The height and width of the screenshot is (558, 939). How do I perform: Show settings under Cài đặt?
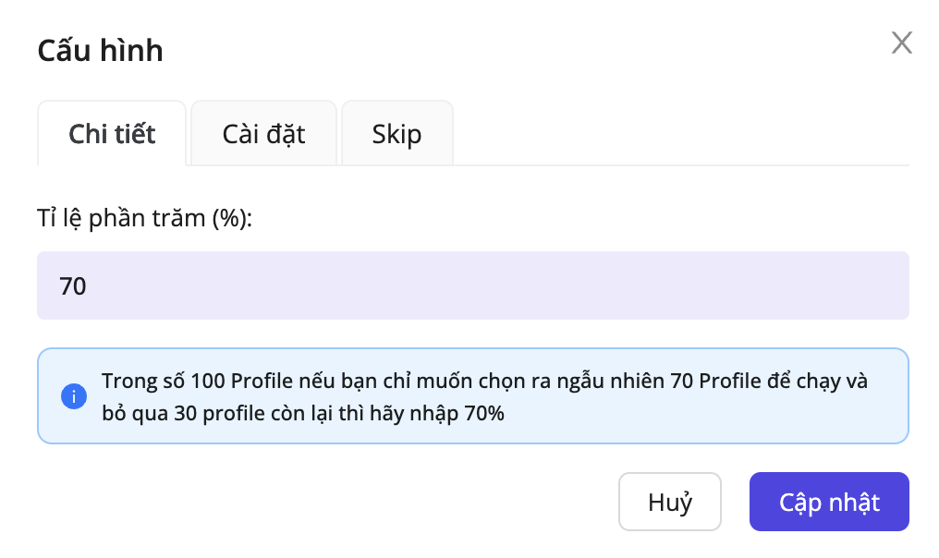click(x=263, y=134)
